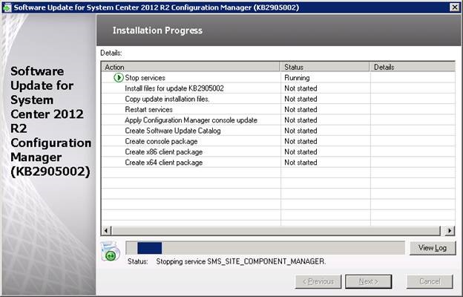Click the horizontal scrollbar track

pyautogui.click(x=276, y=230)
